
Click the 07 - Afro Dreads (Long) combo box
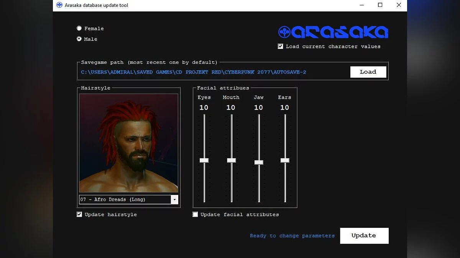coord(128,200)
